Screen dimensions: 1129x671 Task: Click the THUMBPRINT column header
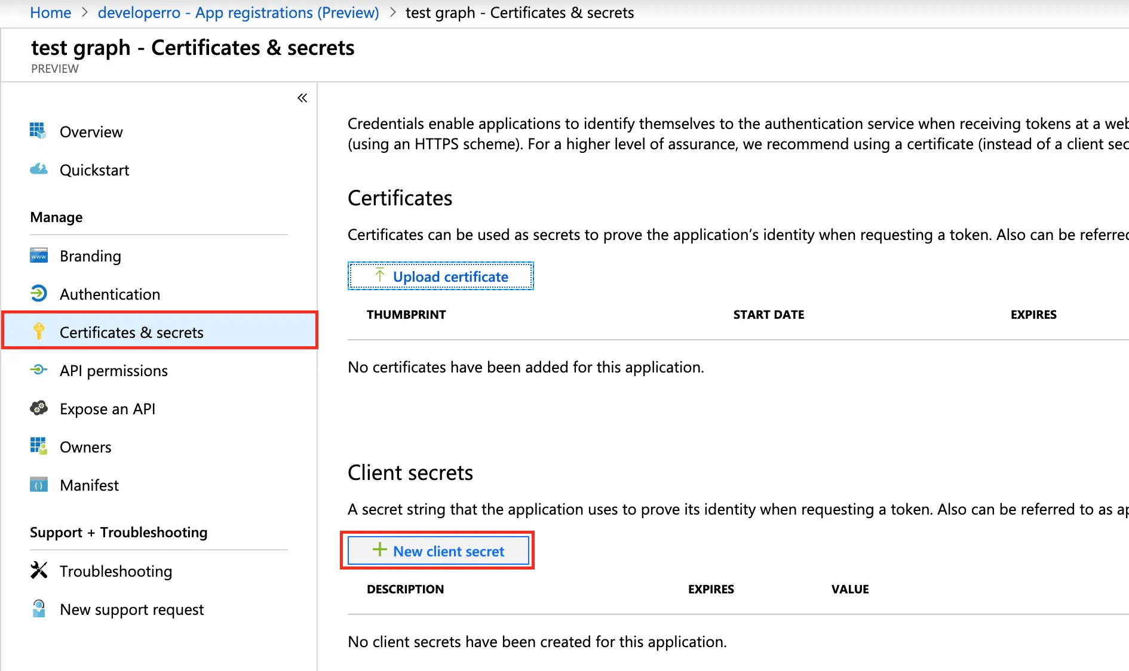coord(406,315)
